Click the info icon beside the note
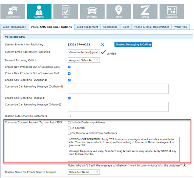 tap(184, 165)
